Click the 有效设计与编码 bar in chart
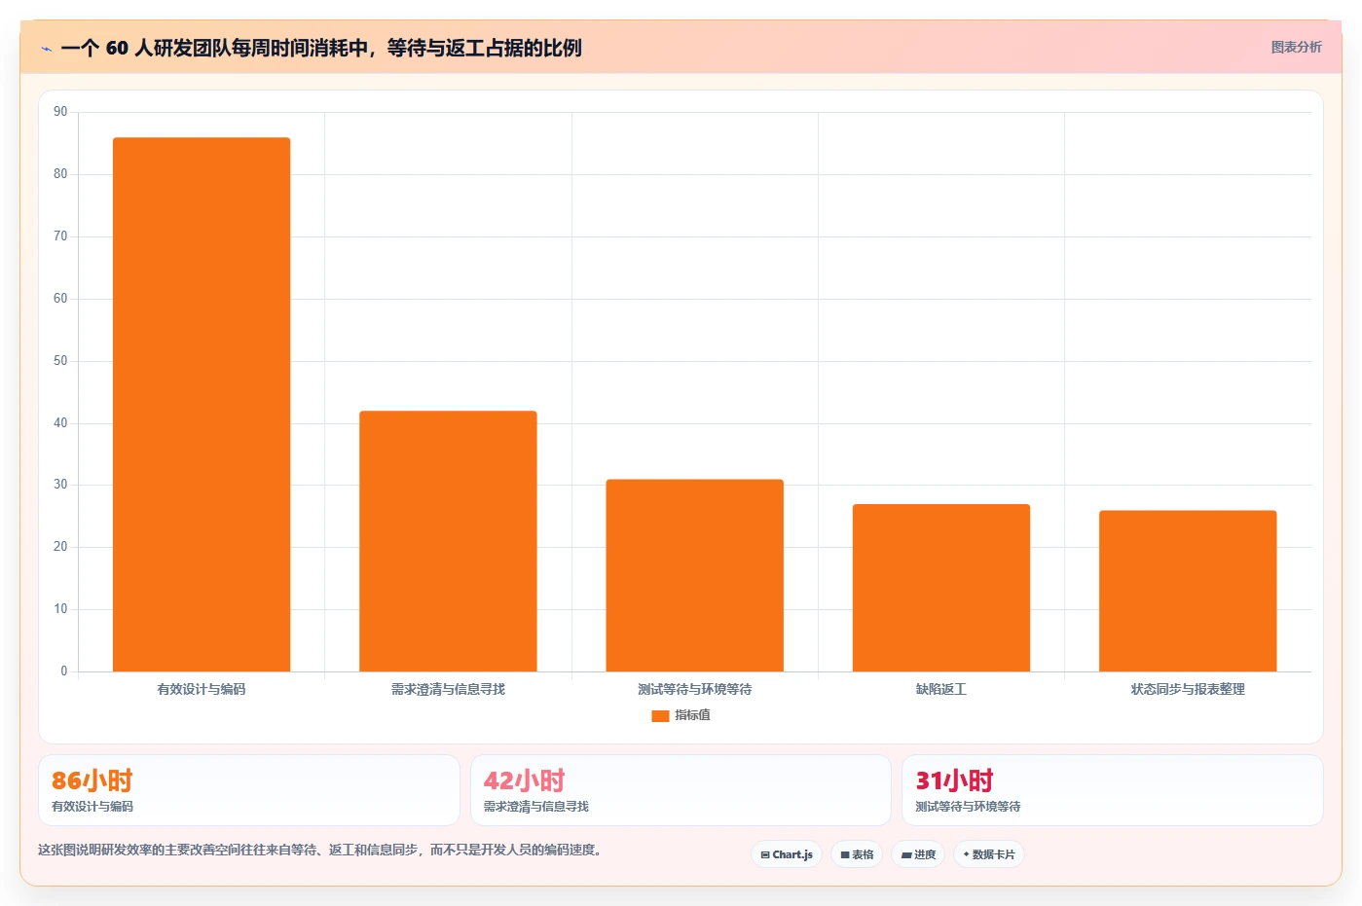This screenshot has height=906, width=1362. tap(202, 405)
